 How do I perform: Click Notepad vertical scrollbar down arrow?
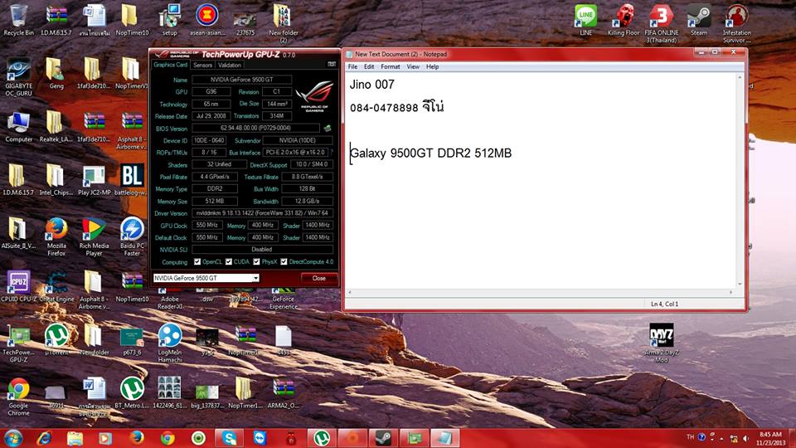coord(740,285)
